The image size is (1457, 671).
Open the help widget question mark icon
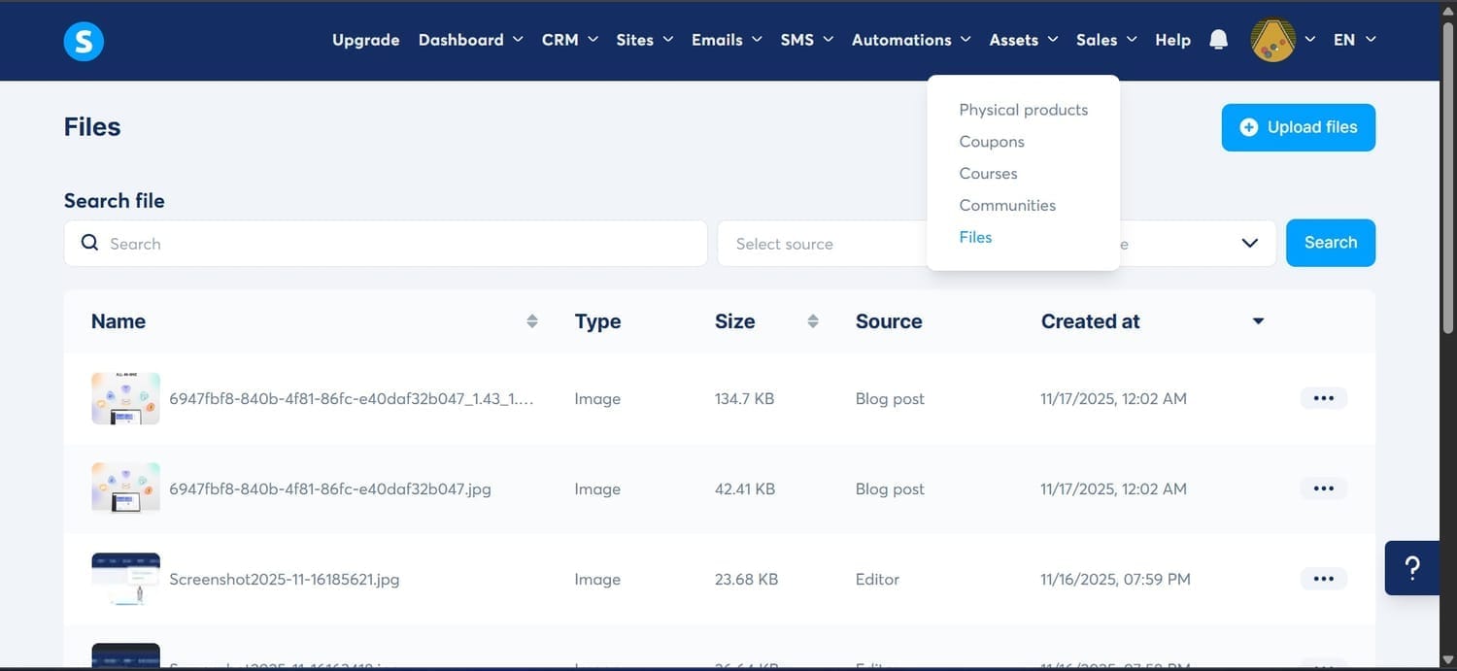tap(1412, 567)
